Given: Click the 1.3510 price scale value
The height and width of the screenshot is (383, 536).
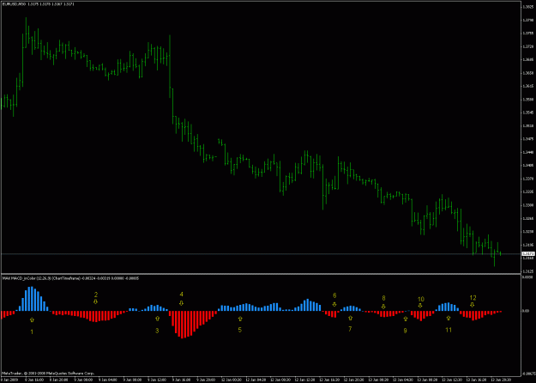Looking at the screenshot, I should (x=527, y=125).
